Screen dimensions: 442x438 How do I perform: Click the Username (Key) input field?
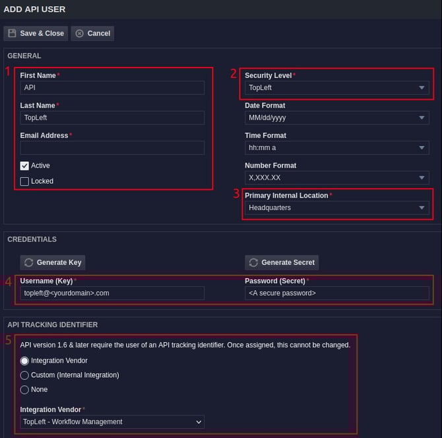click(112, 293)
